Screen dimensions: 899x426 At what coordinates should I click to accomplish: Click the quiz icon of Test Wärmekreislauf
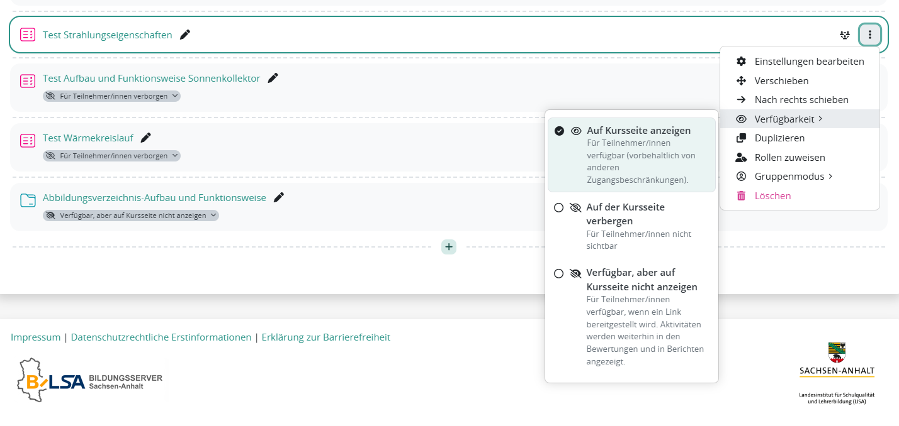[28, 141]
